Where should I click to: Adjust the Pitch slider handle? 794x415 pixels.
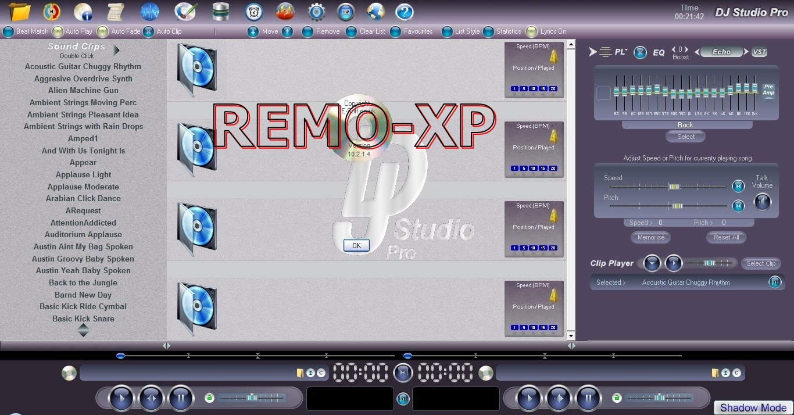677,206
